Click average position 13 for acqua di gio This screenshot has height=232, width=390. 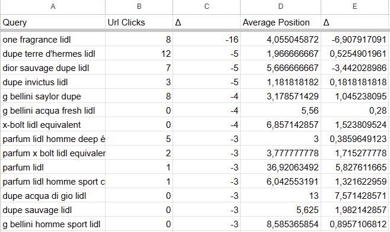tap(280, 196)
